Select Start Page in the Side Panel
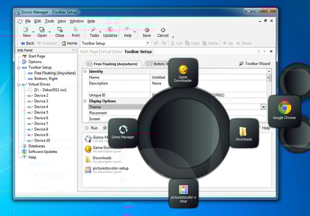Image resolution: width=310 pixels, height=216 pixels. pyautogui.click(x=37, y=56)
